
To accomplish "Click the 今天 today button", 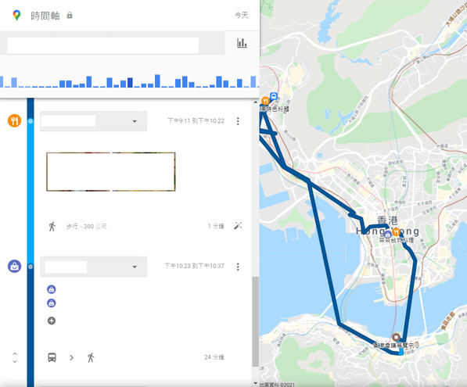I will pos(241,15).
